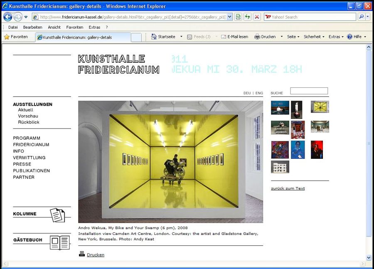The width and height of the screenshot is (374, 269).
Task: Expand the address bar history dropdown
Action: 229,17
